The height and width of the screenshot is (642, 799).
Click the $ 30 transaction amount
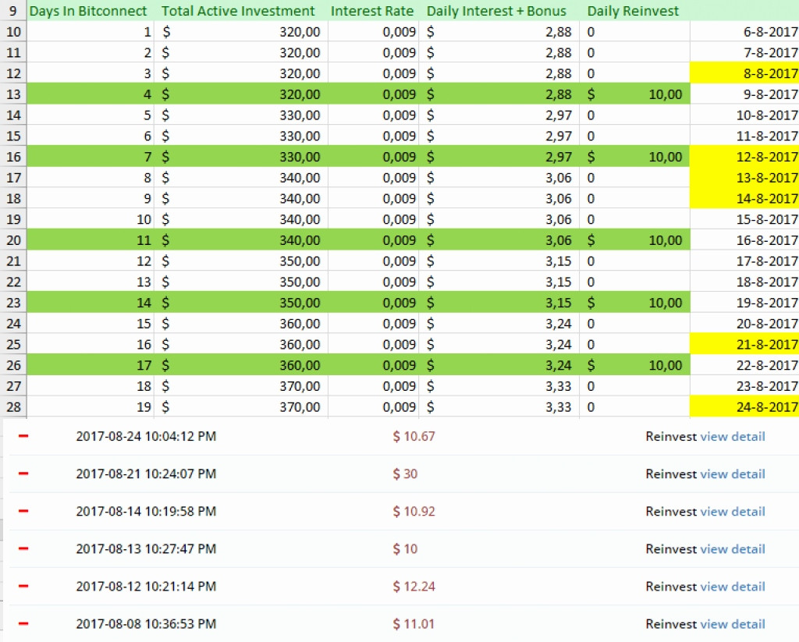point(405,474)
